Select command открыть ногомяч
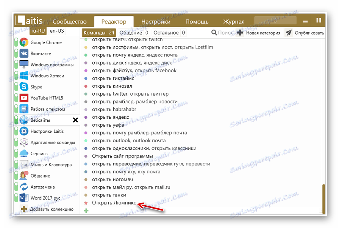339x228 pixels. (x=112, y=179)
